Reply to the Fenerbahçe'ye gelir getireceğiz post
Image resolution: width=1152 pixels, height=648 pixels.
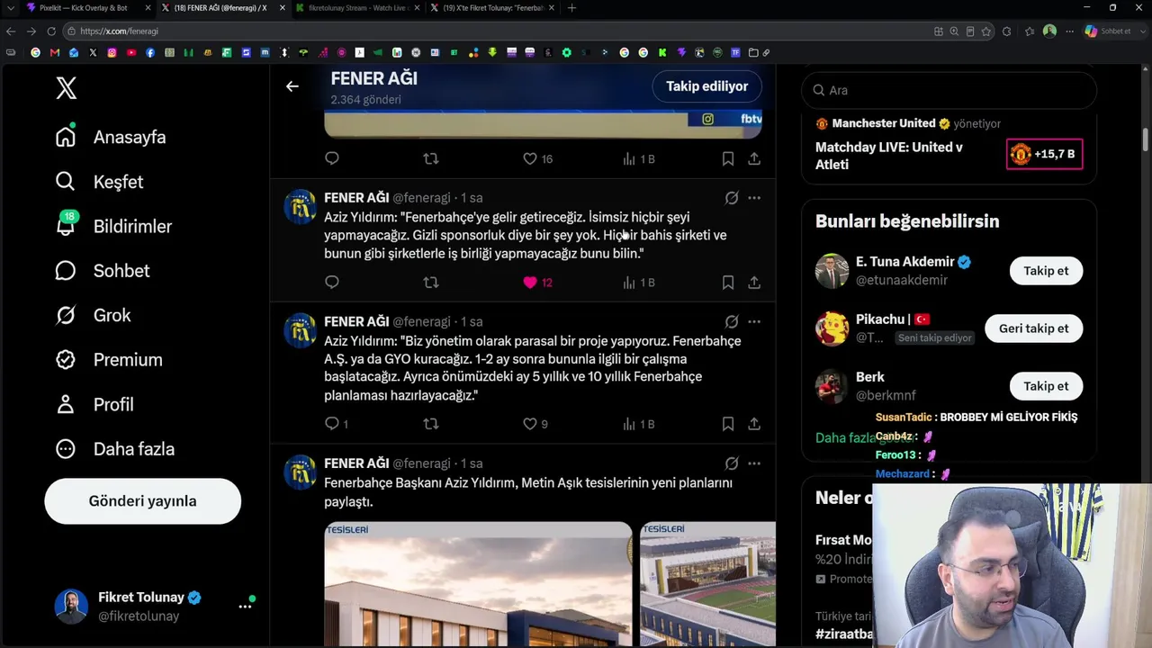coord(332,283)
